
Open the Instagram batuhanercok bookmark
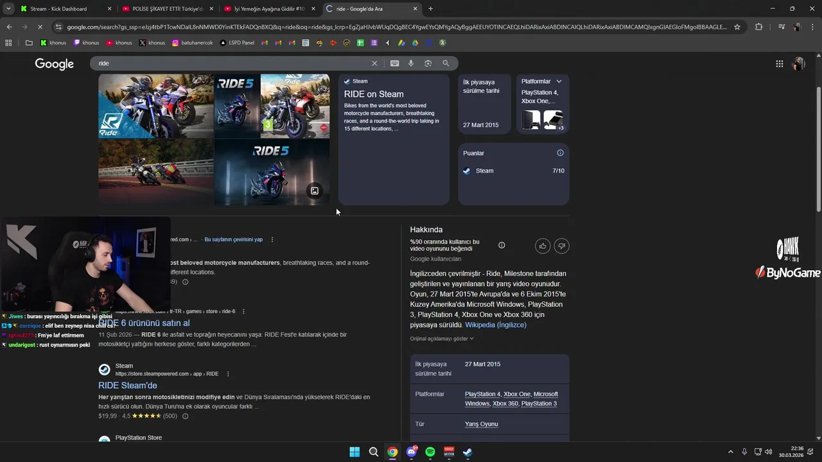[193, 43]
